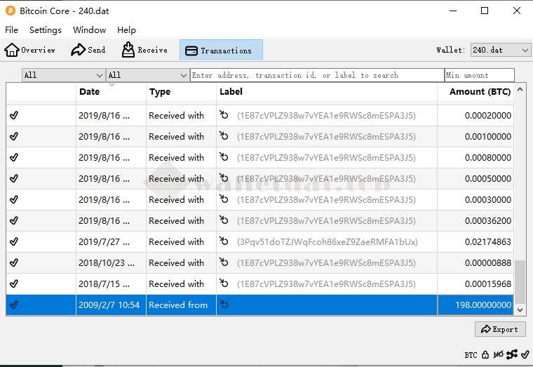Open the date range filter dropdown
This screenshot has width=533, height=367.
pos(63,75)
